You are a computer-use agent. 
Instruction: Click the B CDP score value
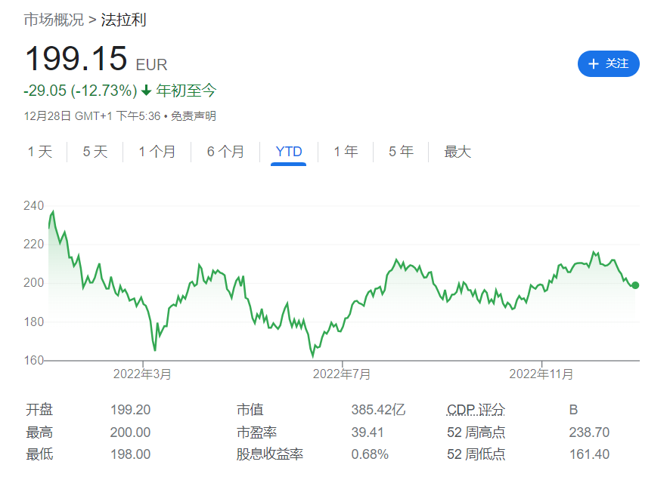point(573,410)
